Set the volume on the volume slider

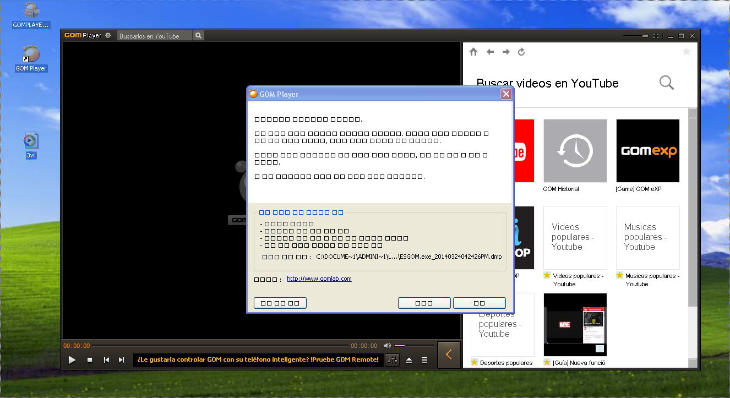(413, 346)
